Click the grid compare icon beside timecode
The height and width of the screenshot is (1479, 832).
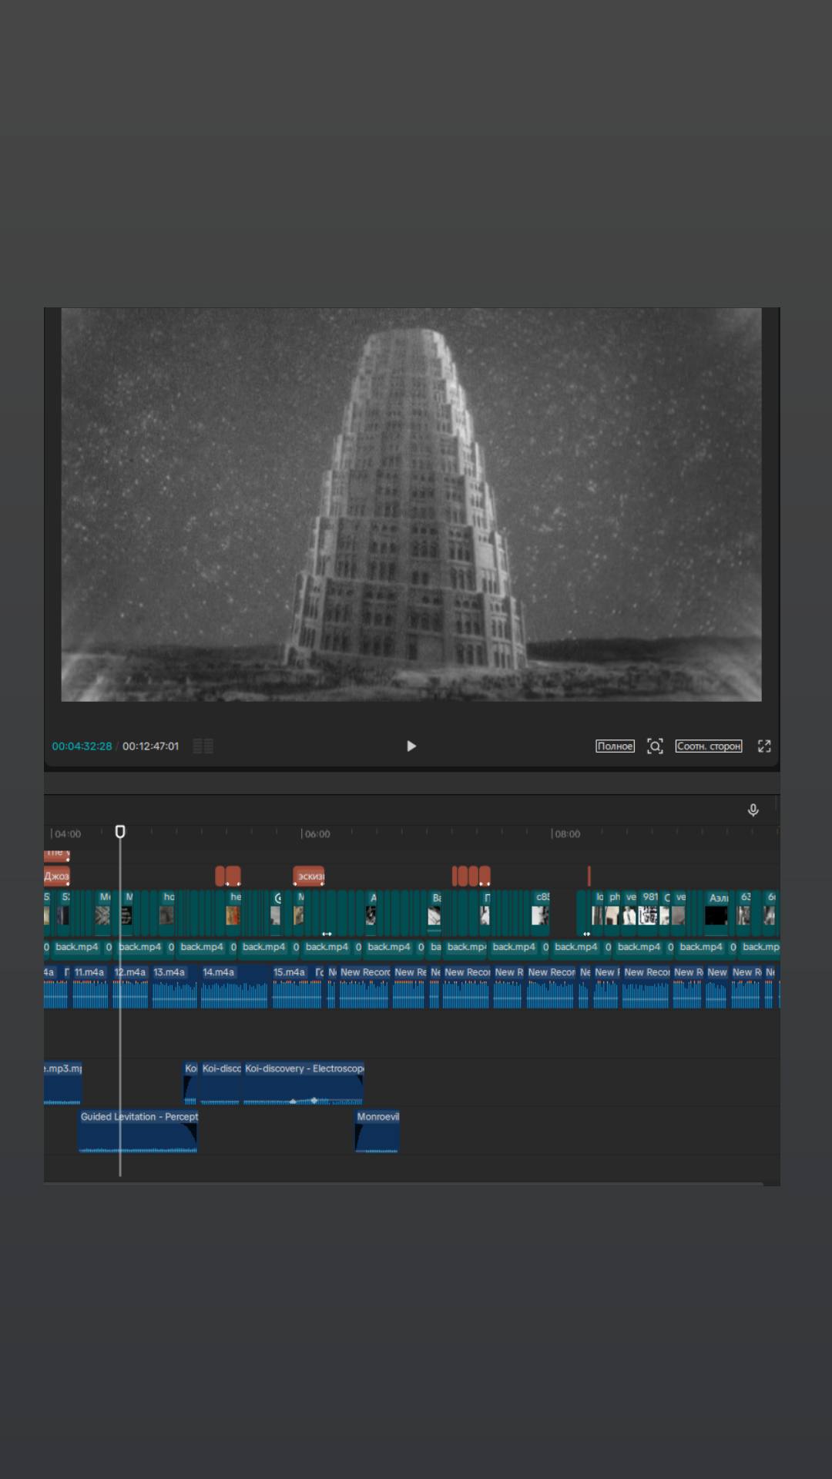[x=203, y=746]
